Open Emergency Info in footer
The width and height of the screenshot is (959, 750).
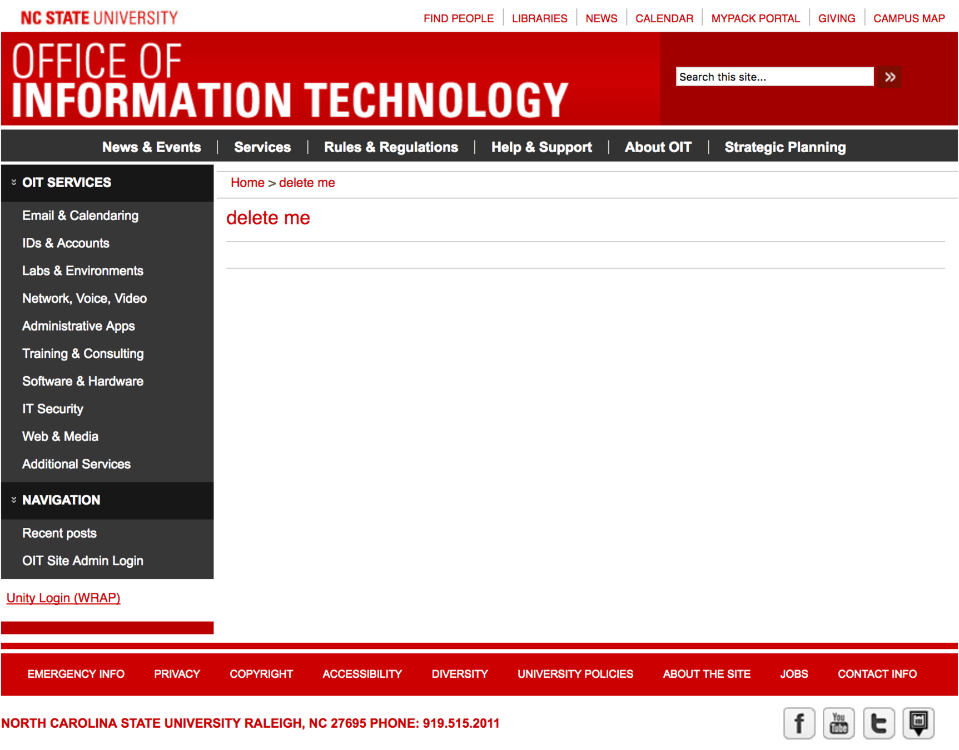click(x=76, y=674)
